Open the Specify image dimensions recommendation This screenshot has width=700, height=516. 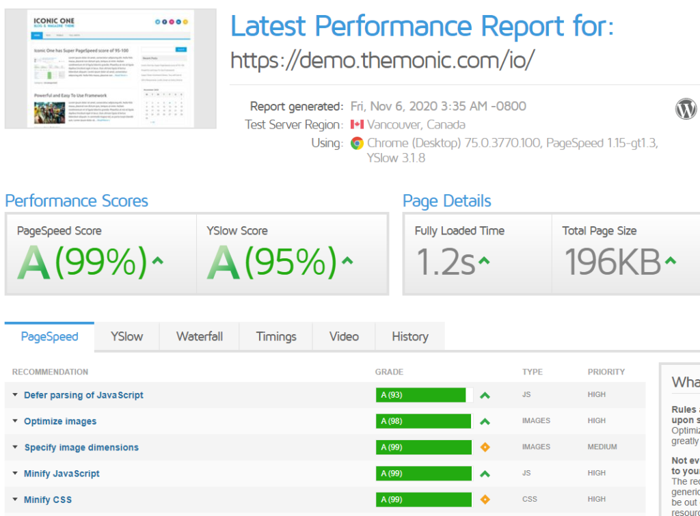click(81, 447)
